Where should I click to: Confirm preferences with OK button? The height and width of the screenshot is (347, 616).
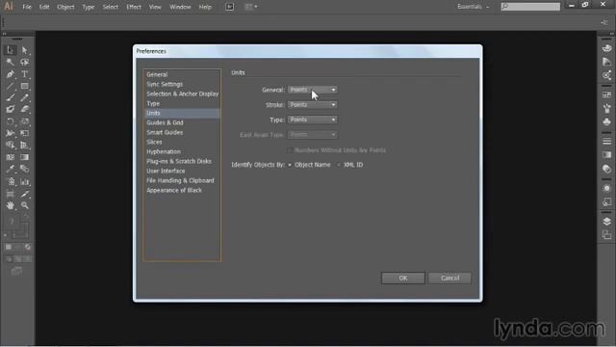tap(403, 279)
